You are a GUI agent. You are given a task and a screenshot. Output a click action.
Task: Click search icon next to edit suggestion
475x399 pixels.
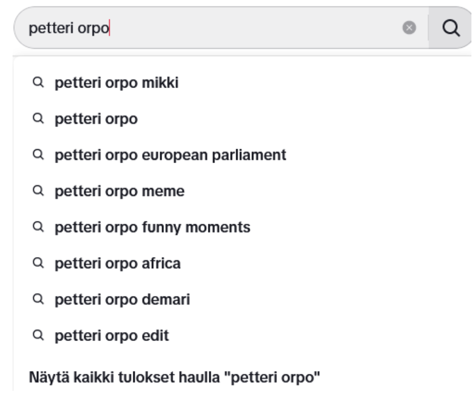(38, 335)
